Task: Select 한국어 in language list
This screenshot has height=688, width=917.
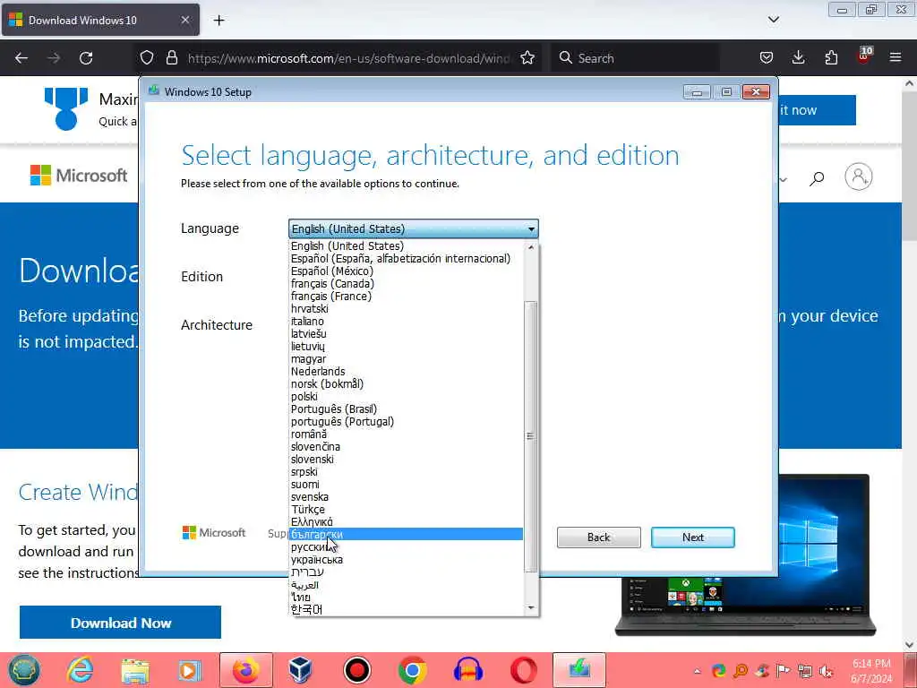Action: click(406, 609)
